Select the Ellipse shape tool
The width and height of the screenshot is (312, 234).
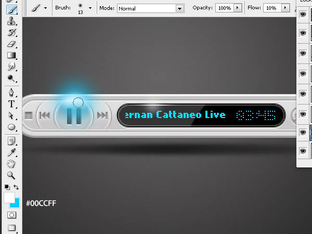11,127
